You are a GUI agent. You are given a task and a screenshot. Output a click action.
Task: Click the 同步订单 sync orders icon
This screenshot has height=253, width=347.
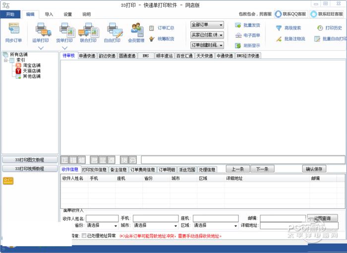point(14,28)
